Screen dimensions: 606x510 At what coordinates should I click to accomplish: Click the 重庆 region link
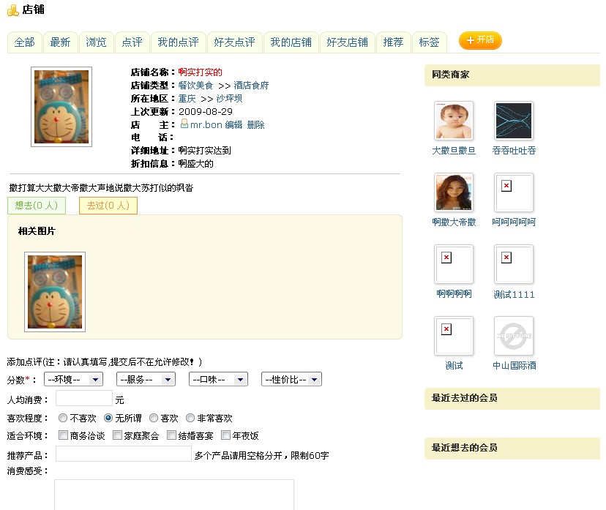click(187, 99)
